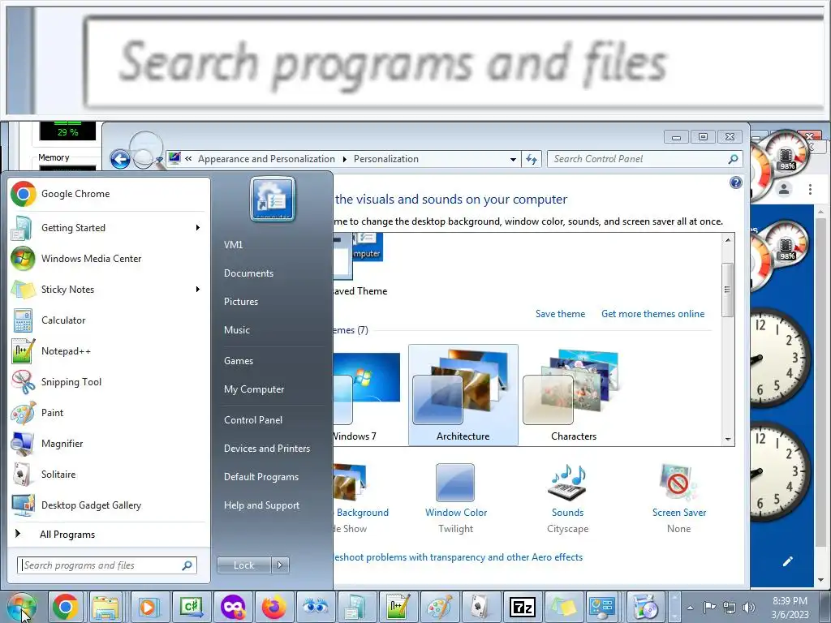The image size is (831, 623).
Task: Open Calculator in the Start menu
Action: pyautogui.click(x=109, y=320)
